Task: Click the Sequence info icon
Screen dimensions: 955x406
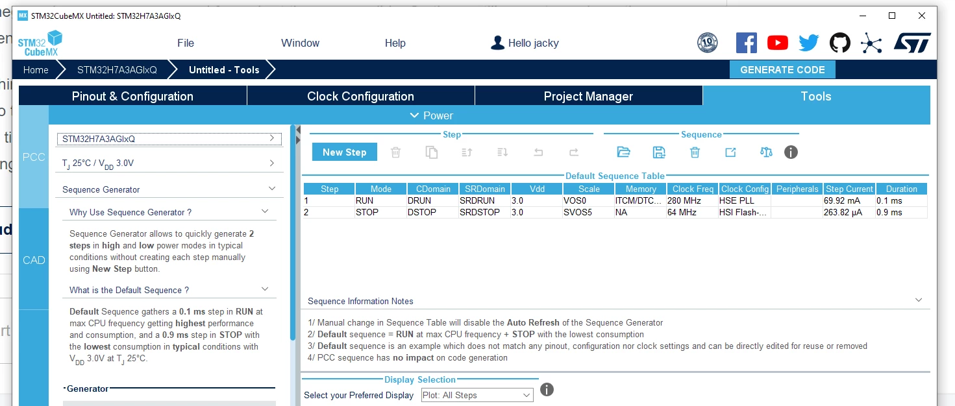Action: coord(791,152)
